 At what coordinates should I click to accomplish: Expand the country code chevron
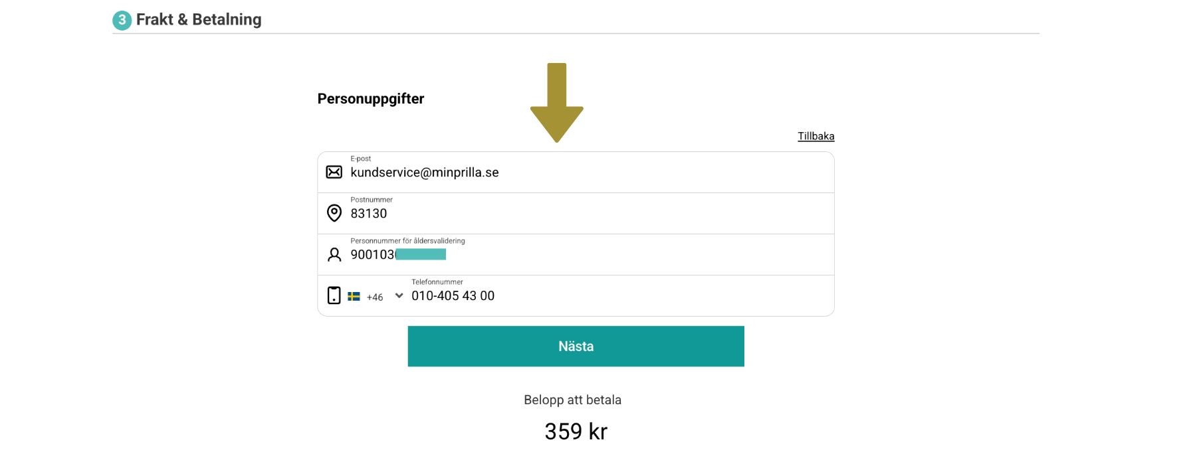[399, 296]
